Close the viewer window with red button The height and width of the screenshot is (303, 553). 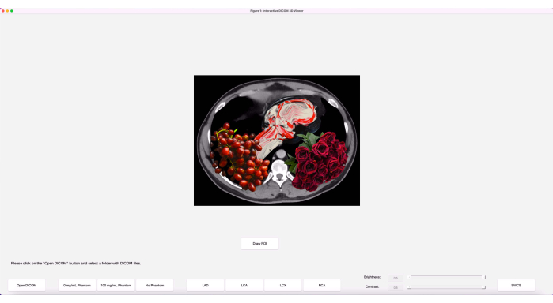click(3, 11)
